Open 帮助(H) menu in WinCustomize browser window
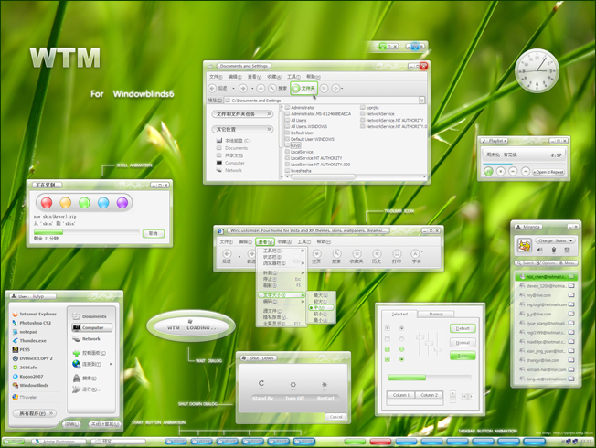Screen dimensions: 596x448 coord(324,242)
